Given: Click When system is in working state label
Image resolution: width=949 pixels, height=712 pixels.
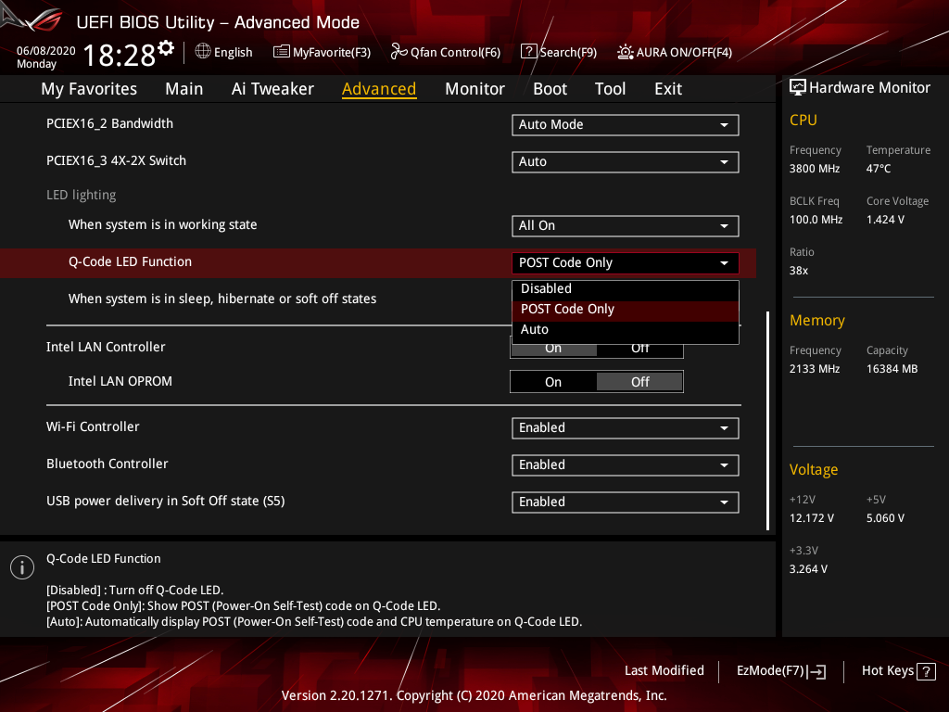Looking at the screenshot, I should [x=163, y=224].
